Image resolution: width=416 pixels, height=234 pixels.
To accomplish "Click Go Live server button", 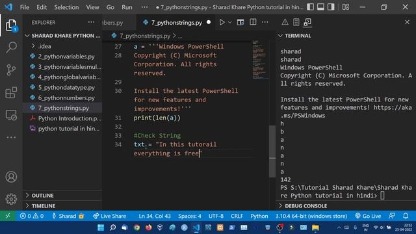I will 368,216.
